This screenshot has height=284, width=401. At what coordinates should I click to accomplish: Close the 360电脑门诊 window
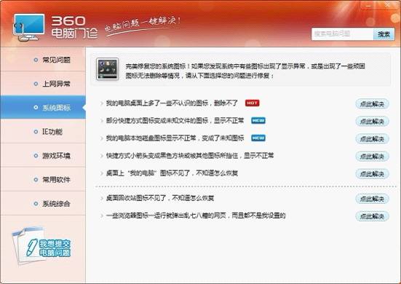coord(387,5)
